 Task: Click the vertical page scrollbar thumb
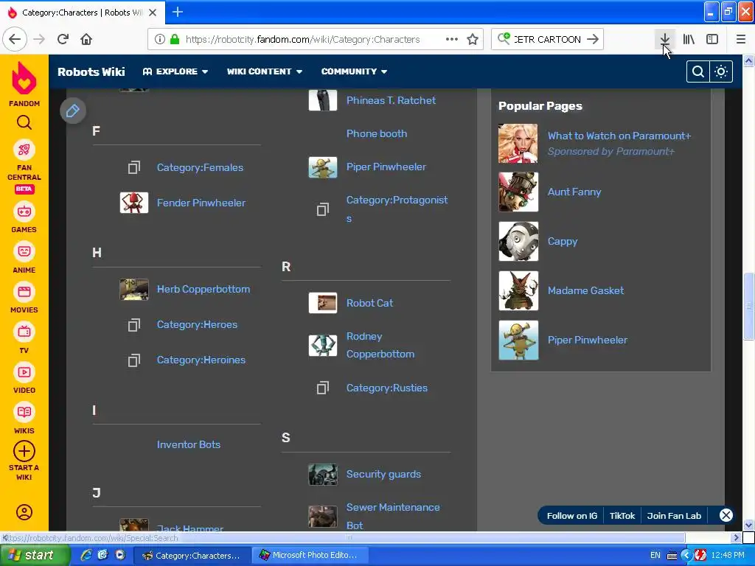coord(748,306)
